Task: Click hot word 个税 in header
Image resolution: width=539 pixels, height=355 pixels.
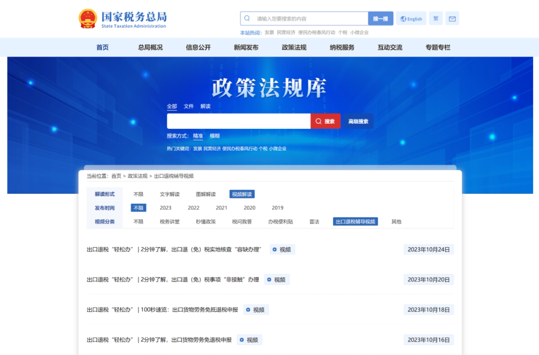Action: click(x=343, y=32)
